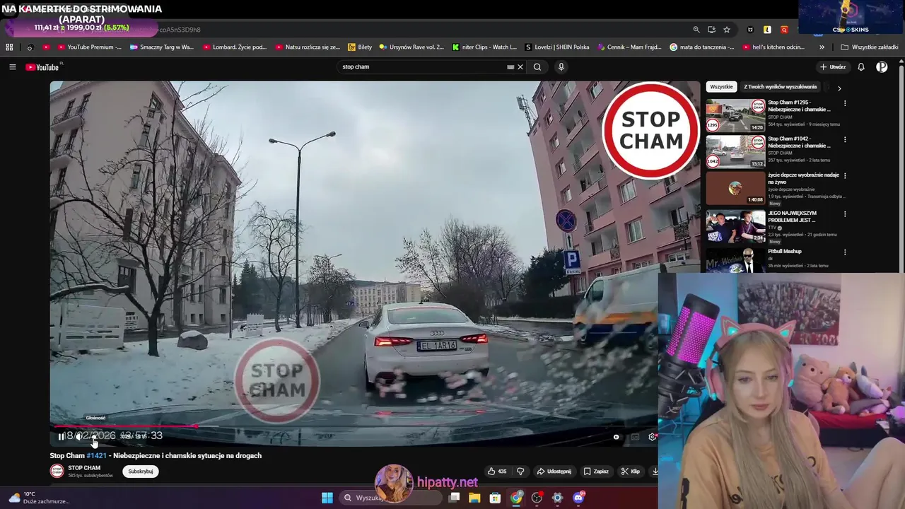Show more filter chips with the right arrow
This screenshot has height=509, width=905.
tap(839, 88)
